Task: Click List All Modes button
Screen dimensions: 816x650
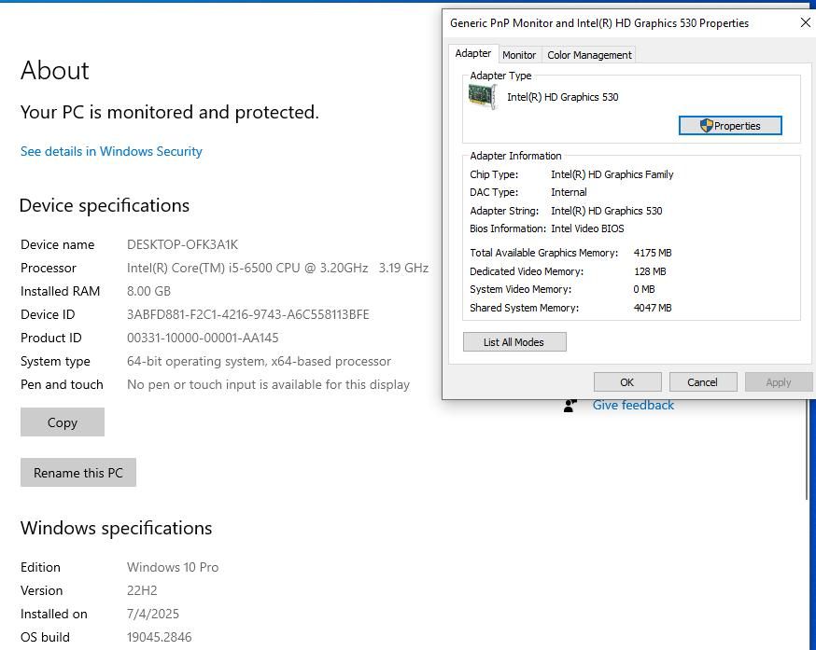Action: pos(514,342)
